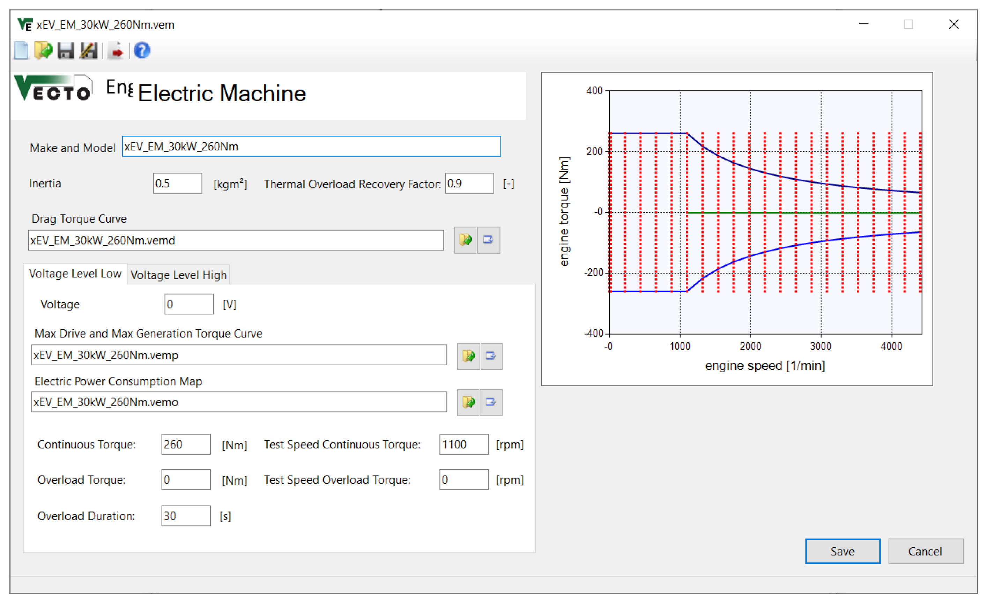The width and height of the screenshot is (987, 605).
Task: Click the Save floppy disk toolbar icon
Action: [x=66, y=51]
